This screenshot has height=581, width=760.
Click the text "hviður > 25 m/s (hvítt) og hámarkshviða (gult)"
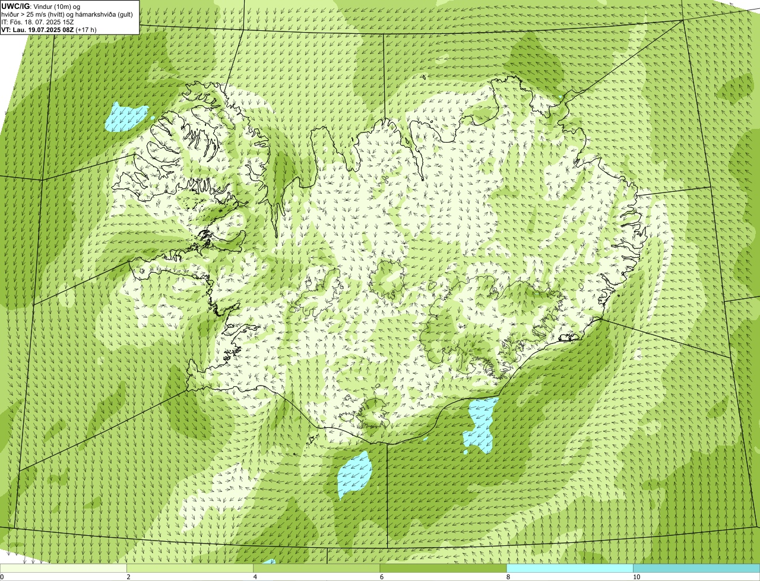tap(67, 14)
